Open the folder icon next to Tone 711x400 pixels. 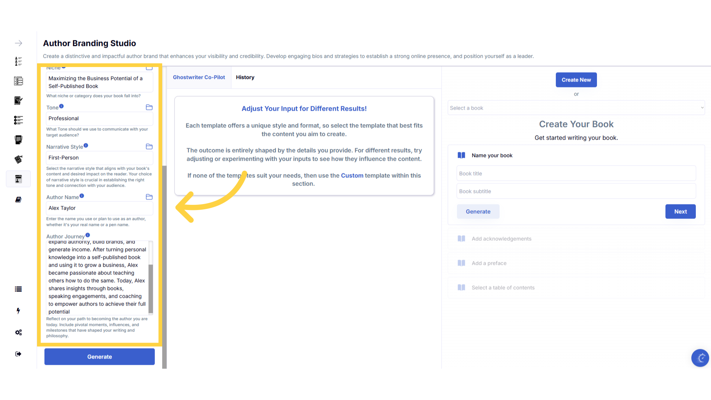tap(149, 107)
